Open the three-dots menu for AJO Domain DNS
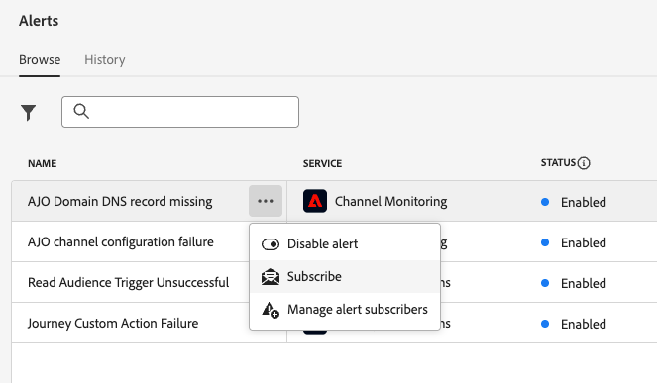657x383 pixels. click(266, 201)
